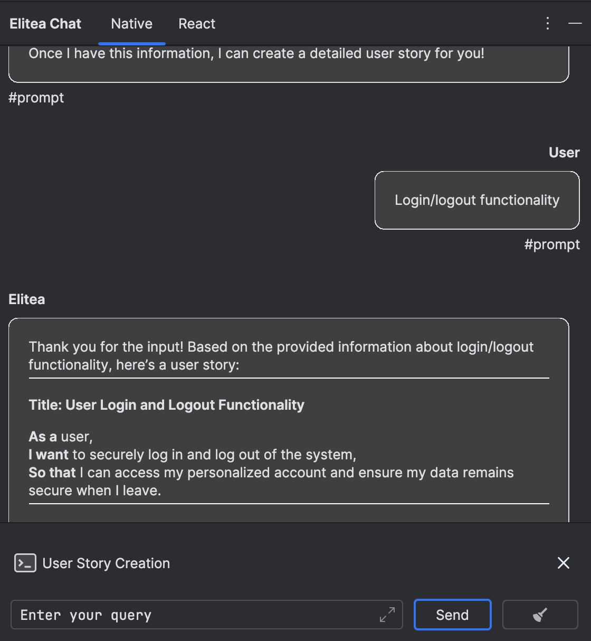This screenshot has height=641, width=591.
Task: Click the Elitea sender name
Action: click(27, 299)
